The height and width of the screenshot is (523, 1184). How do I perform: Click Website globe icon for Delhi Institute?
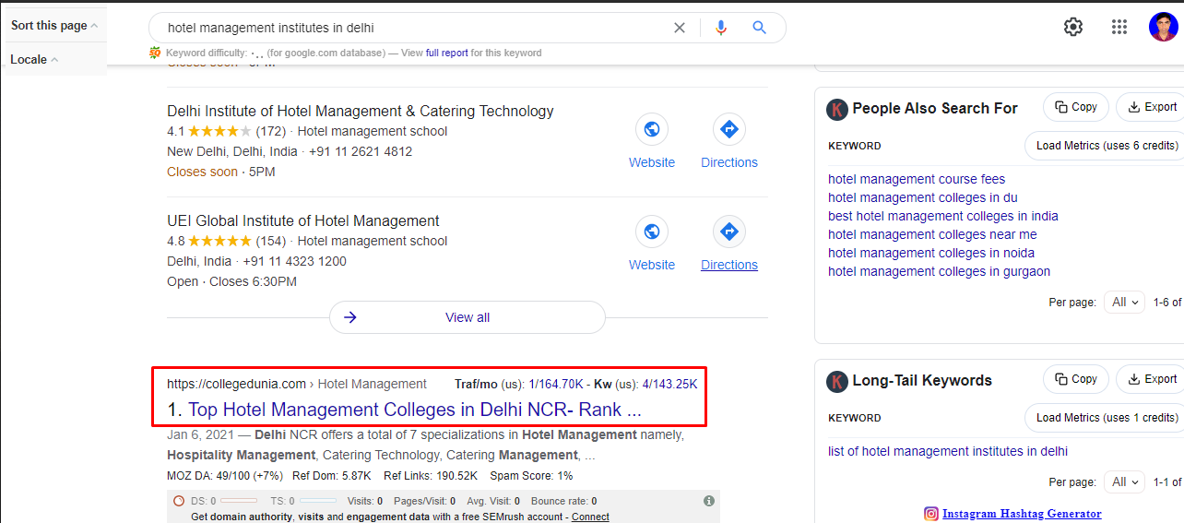[x=652, y=129]
